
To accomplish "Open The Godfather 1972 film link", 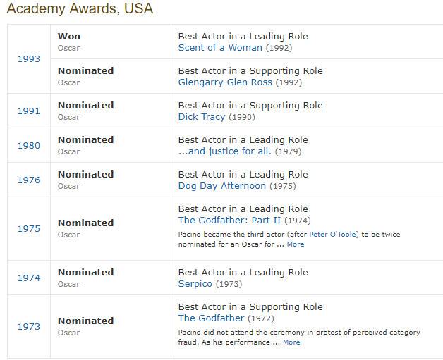I will (x=211, y=318).
